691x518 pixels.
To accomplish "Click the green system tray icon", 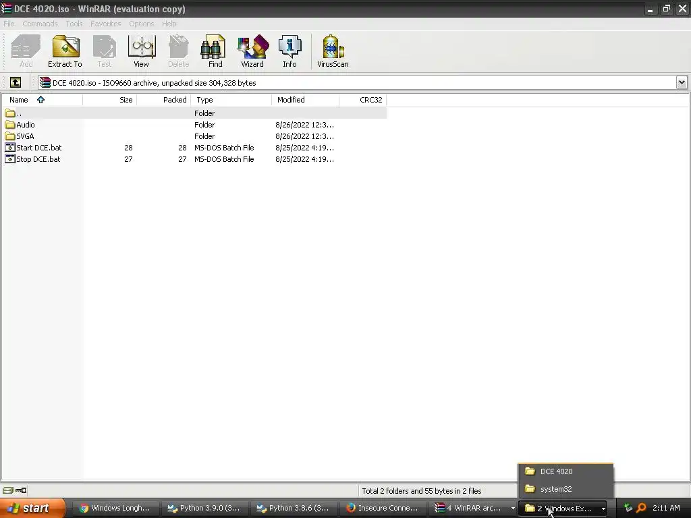I will coord(628,508).
